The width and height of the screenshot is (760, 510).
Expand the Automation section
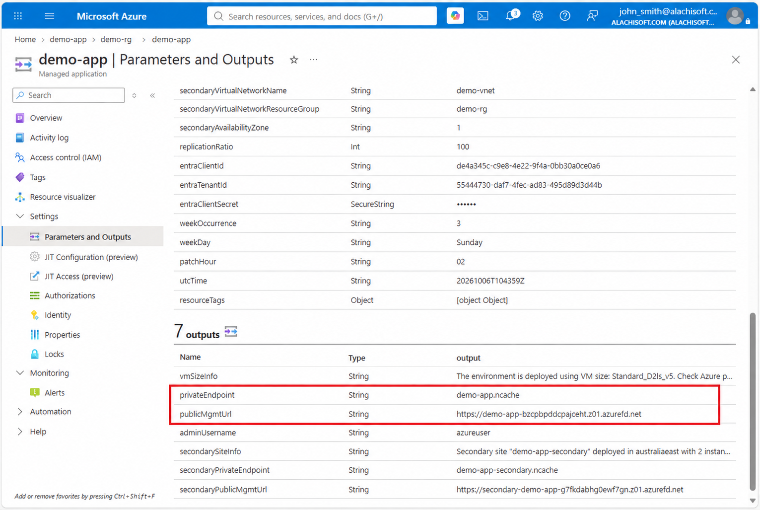[x=20, y=412]
